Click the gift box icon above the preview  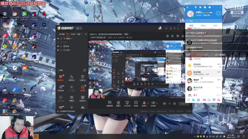(x=167, y=36)
